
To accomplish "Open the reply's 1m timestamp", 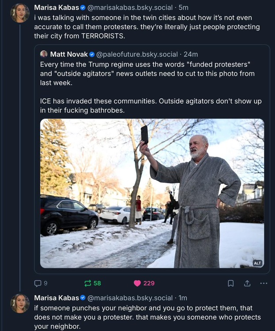I will 183,298.
